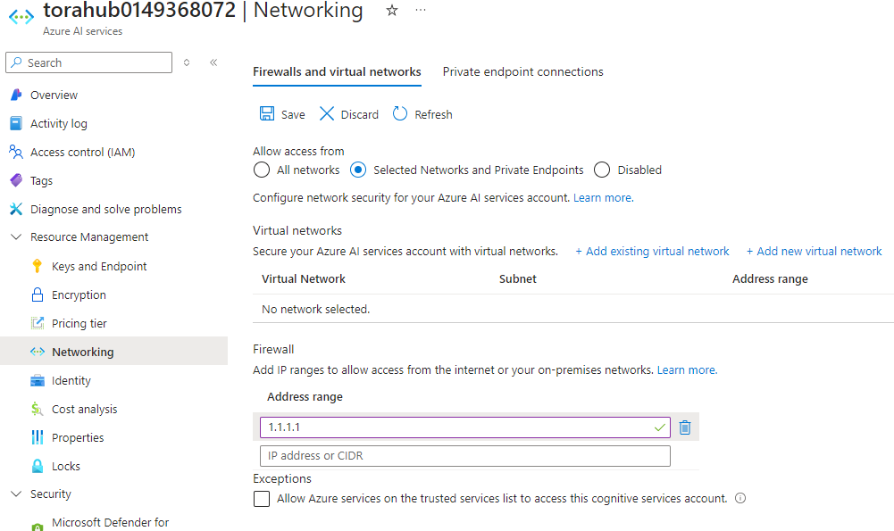Open Cost analysis page
The height and width of the screenshot is (531, 894).
[84, 409]
